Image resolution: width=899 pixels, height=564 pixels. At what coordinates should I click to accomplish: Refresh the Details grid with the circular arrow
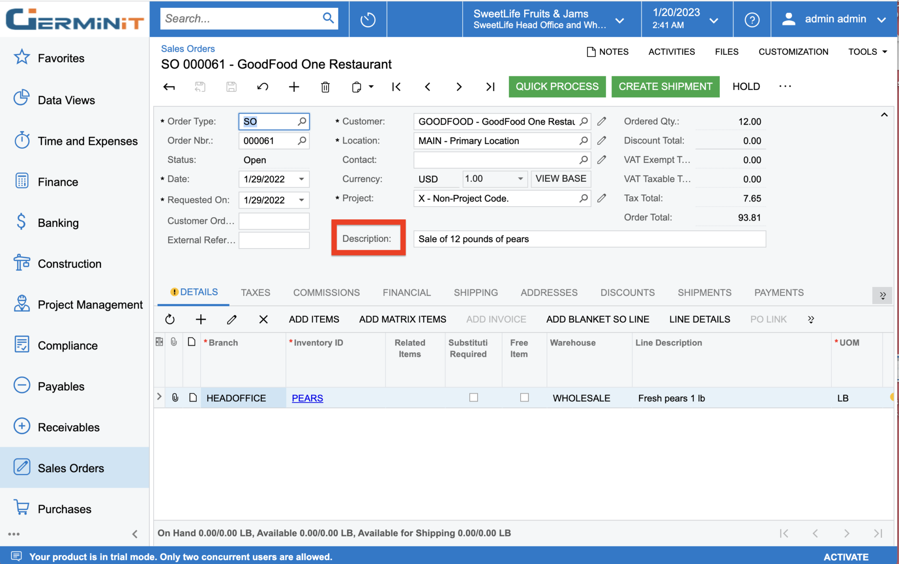click(170, 319)
